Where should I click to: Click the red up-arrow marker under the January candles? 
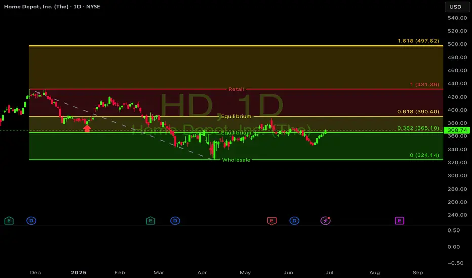[x=87, y=128]
